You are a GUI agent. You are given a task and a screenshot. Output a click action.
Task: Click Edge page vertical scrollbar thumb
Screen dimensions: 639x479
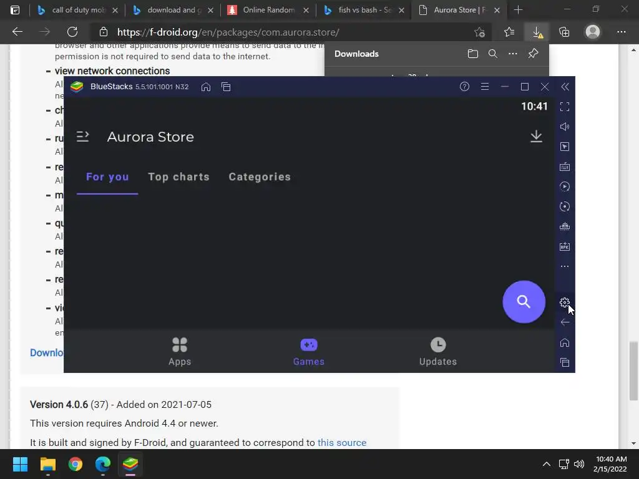pyautogui.click(x=633, y=371)
